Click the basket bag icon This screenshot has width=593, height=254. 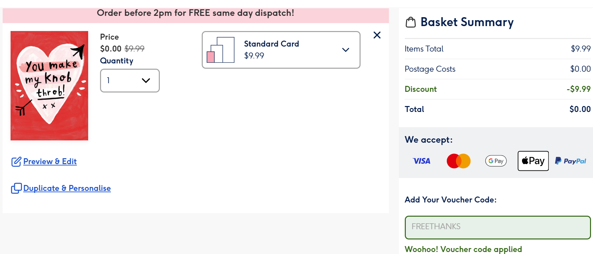pos(410,22)
